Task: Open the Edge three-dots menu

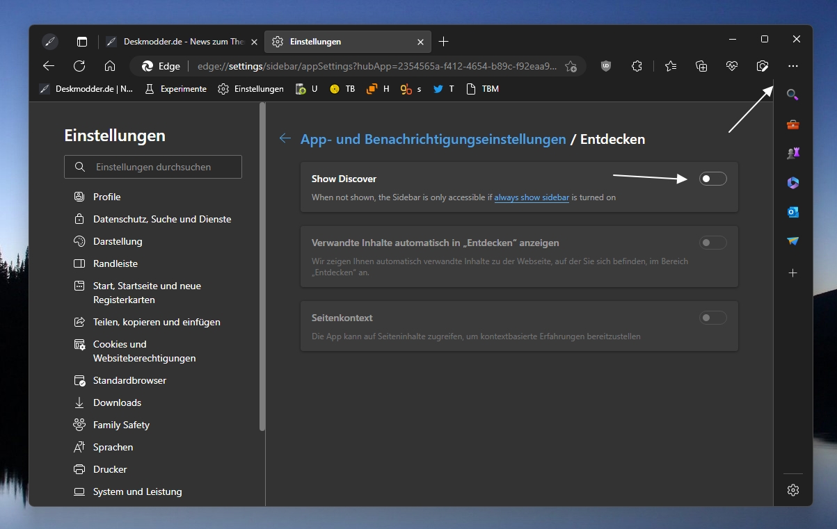Action: [793, 66]
